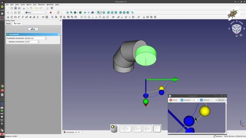Viewport: 246px width, 138px height.
Task: Click the green cylinder in 3D view
Action: pos(146,56)
